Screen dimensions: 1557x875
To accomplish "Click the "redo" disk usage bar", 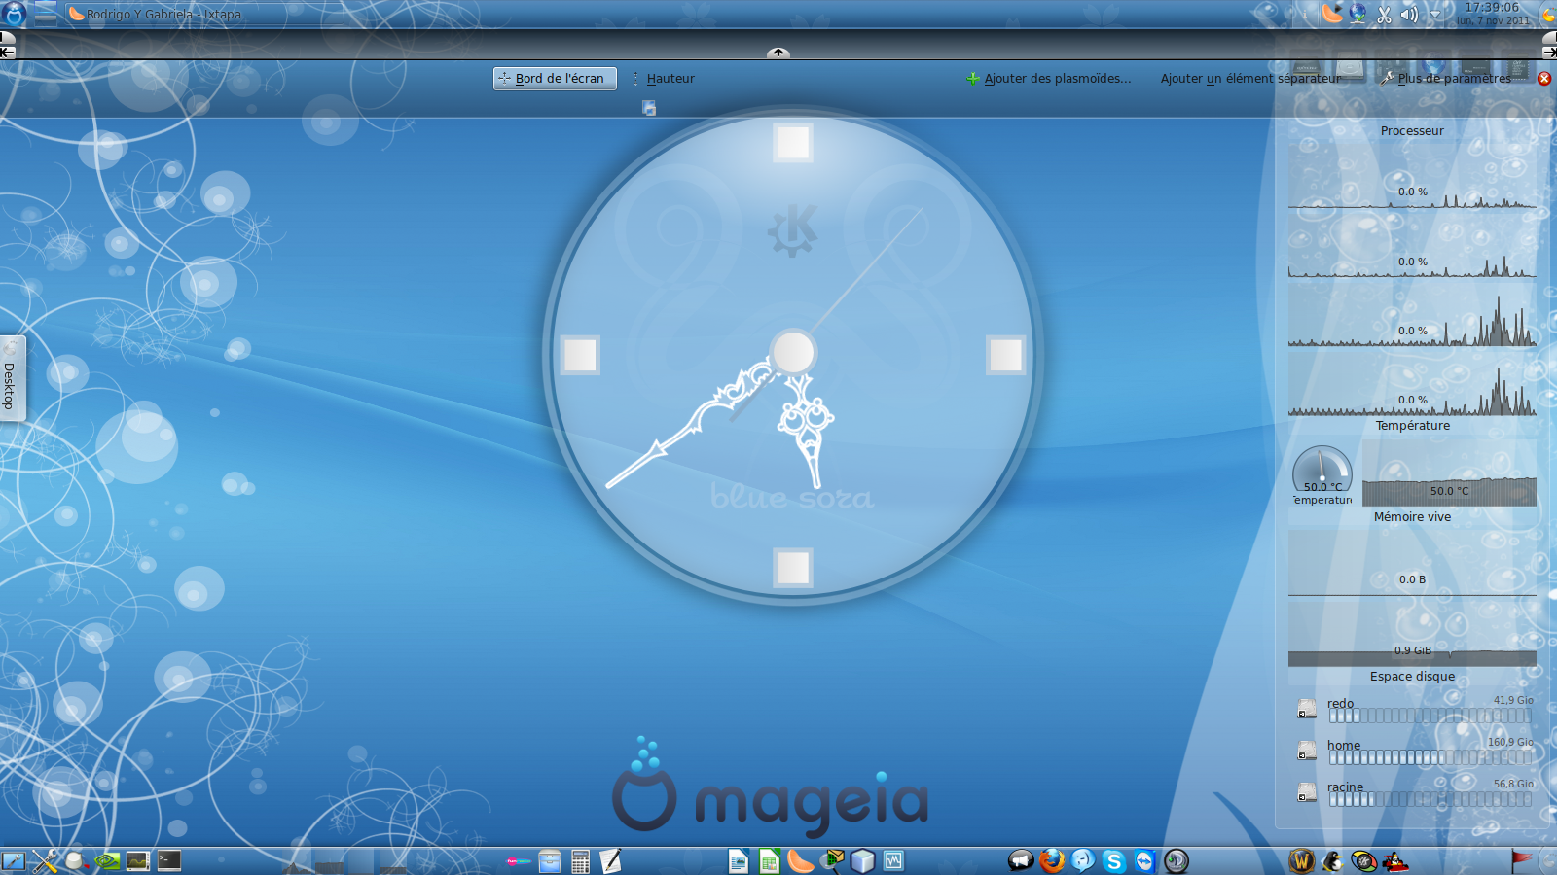I will 1430,716.
